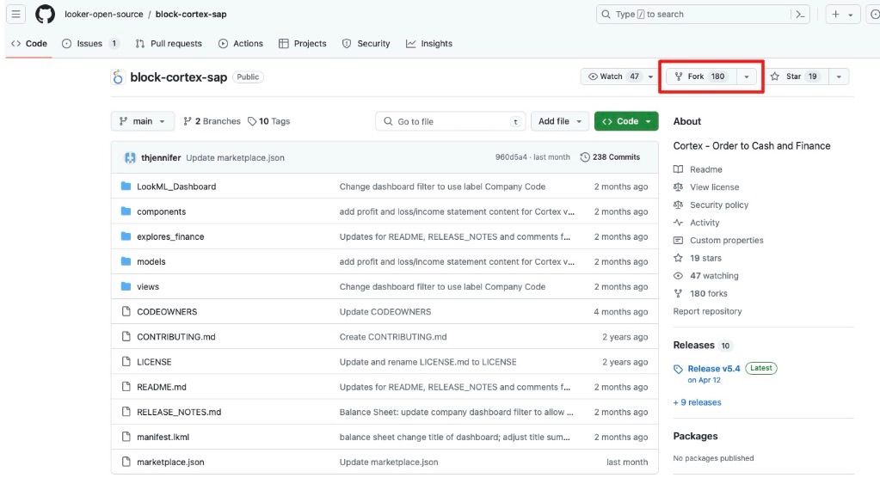This screenshot has height=490, width=880.
Task: Open the Custom properties link
Action: [x=727, y=240]
